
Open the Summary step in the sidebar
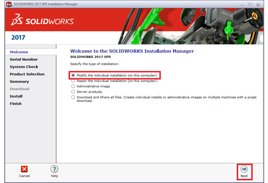(19, 82)
